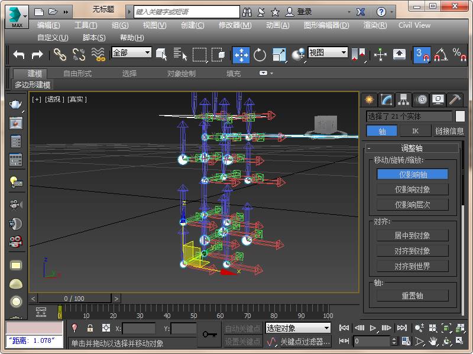
Task: Click the object color swatch beside name field
Action: point(460,116)
